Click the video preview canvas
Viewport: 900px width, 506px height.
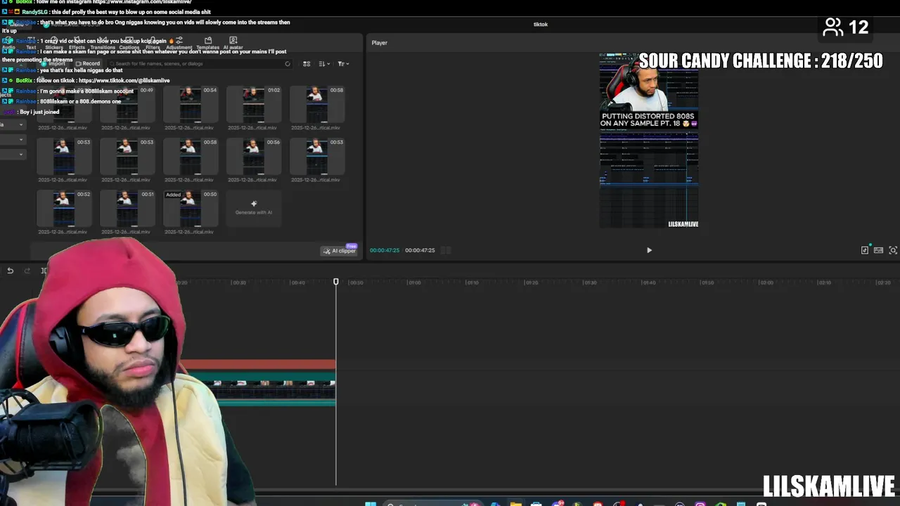649,141
